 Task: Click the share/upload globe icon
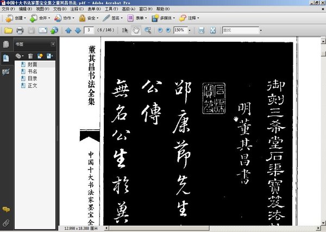pos(54,30)
